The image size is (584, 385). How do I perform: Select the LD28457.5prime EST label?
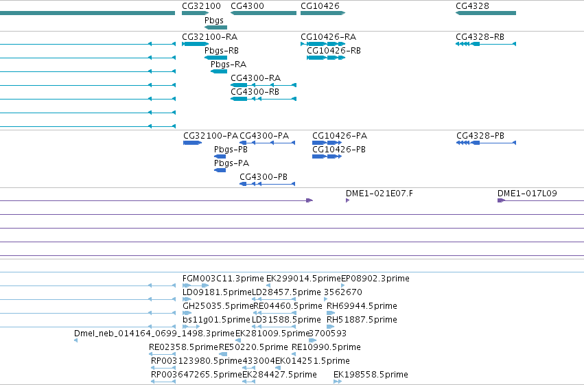pos(286,292)
